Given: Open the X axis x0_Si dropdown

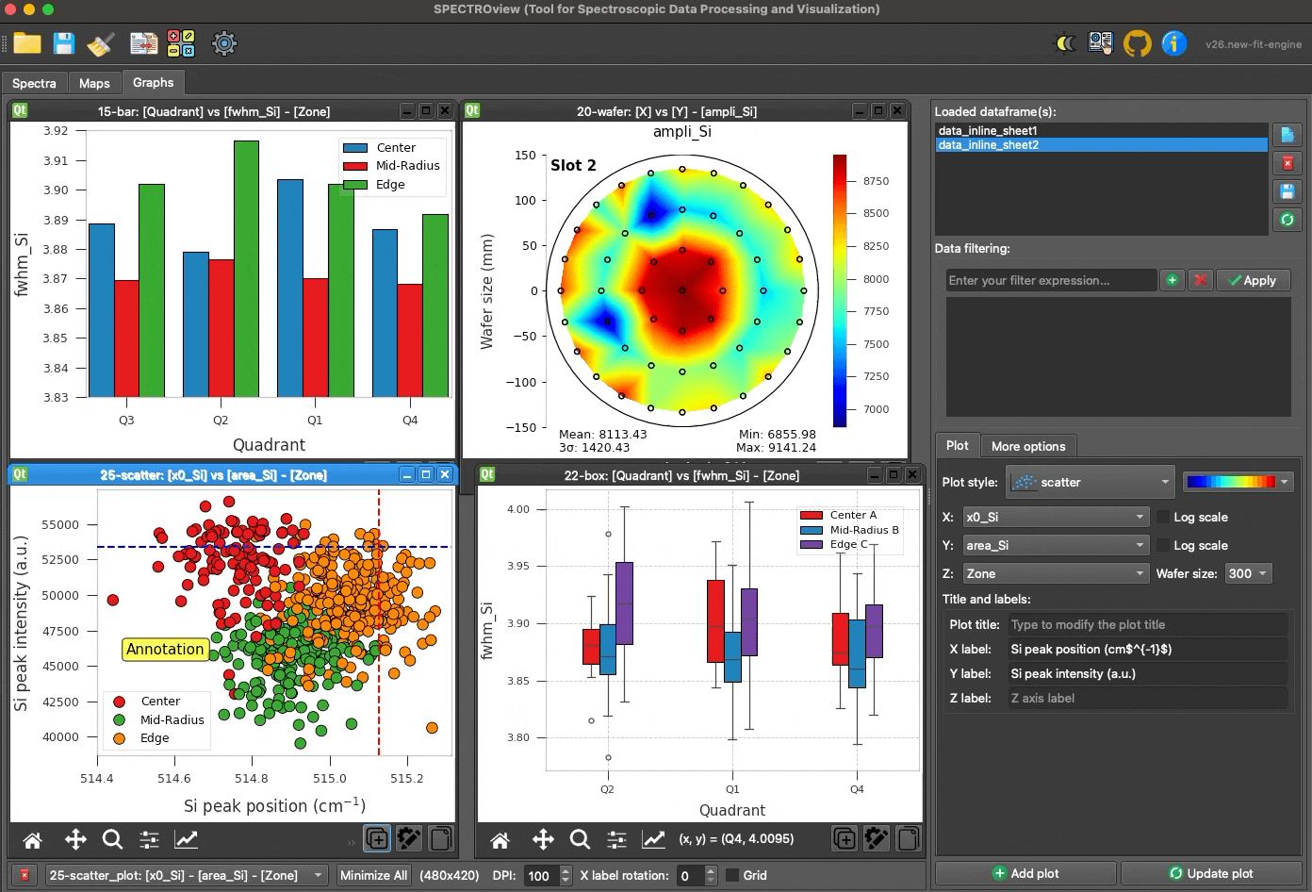Looking at the screenshot, I should pos(1056,517).
